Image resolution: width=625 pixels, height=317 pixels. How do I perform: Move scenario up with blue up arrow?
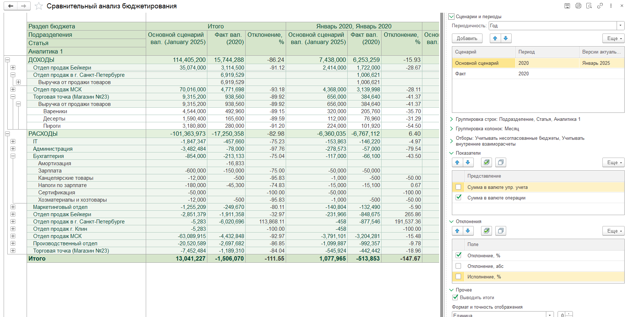click(495, 38)
